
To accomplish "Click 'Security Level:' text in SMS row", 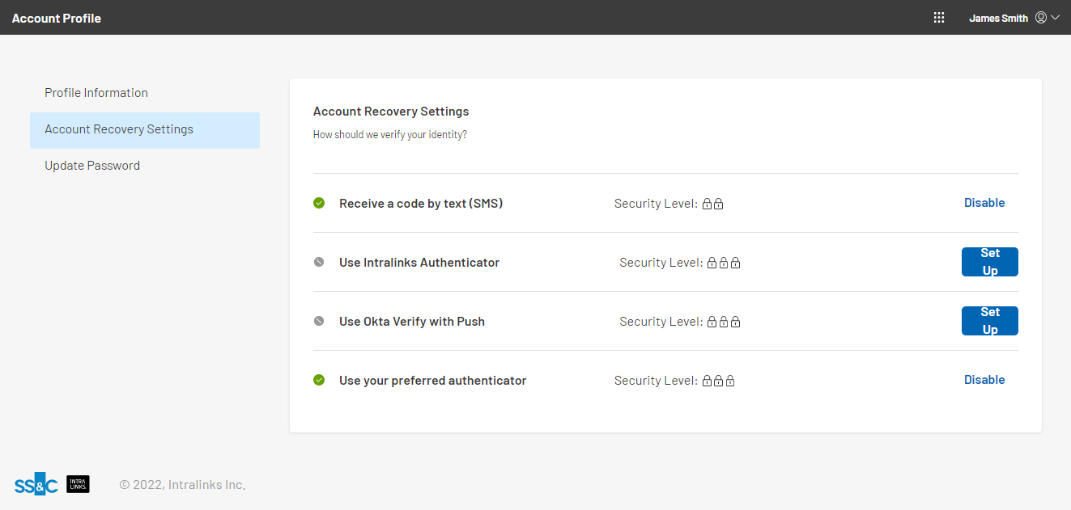I will tap(656, 204).
